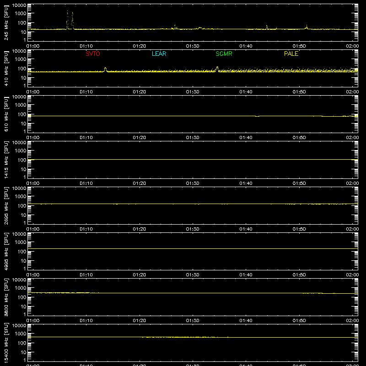Click the "8800 MHz [SFU]" axis title
This screenshot has width=366, height=366.
pos(6,297)
